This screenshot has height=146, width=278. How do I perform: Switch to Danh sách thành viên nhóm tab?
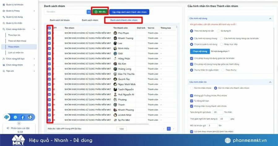124,20
